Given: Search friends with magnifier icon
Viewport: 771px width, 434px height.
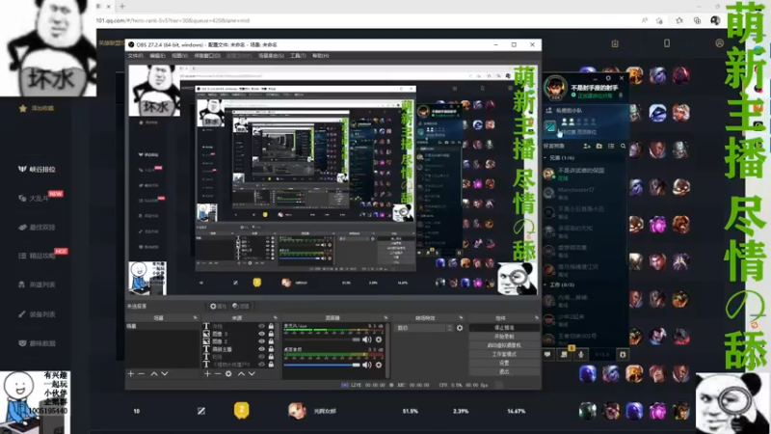Looking at the screenshot, I should click(x=623, y=147).
